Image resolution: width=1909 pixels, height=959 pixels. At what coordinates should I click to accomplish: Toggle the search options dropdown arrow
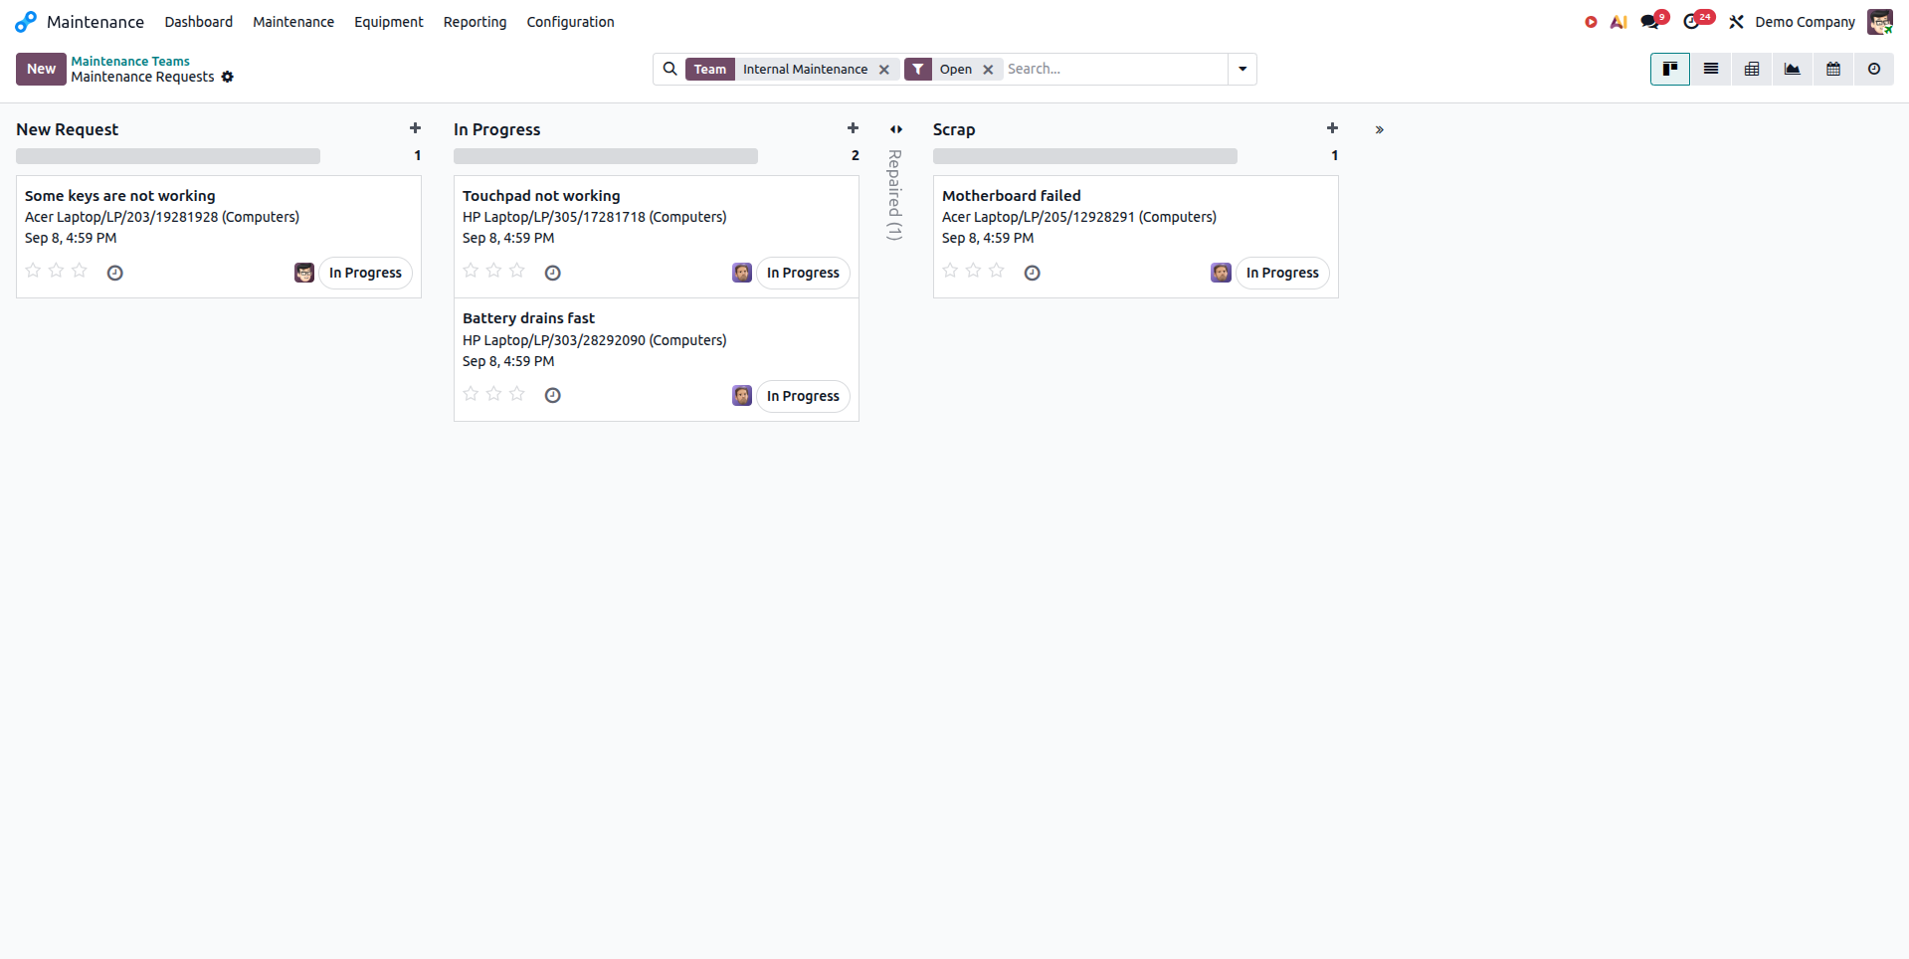coord(1242,69)
